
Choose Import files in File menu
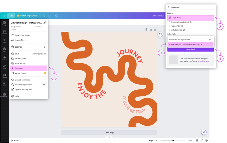pyautogui.click(x=29, y=40)
